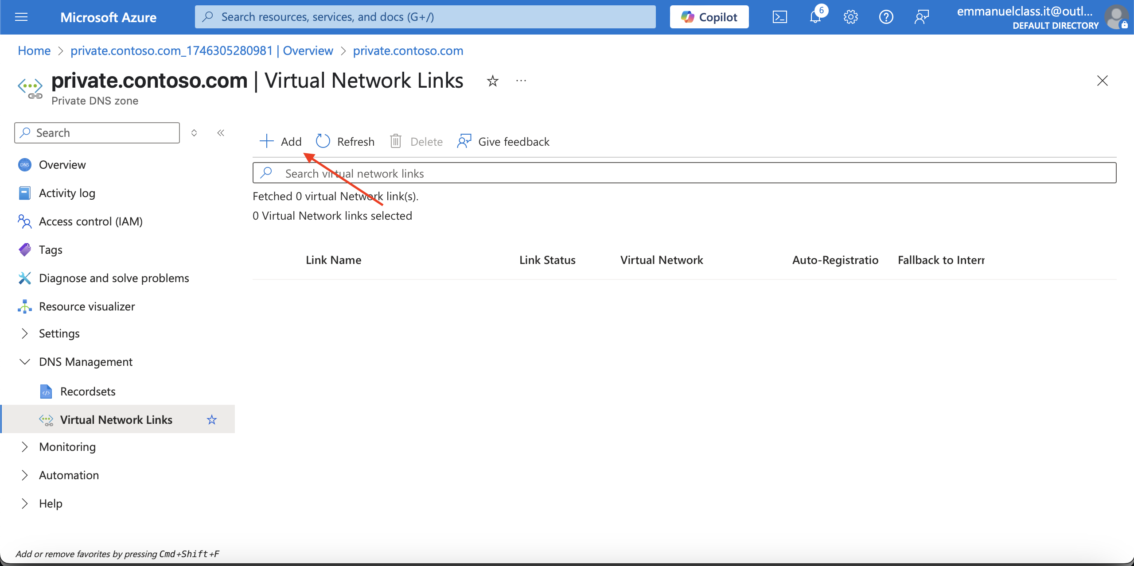
Task: Open Resource visualizer
Action: click(87, 306)
